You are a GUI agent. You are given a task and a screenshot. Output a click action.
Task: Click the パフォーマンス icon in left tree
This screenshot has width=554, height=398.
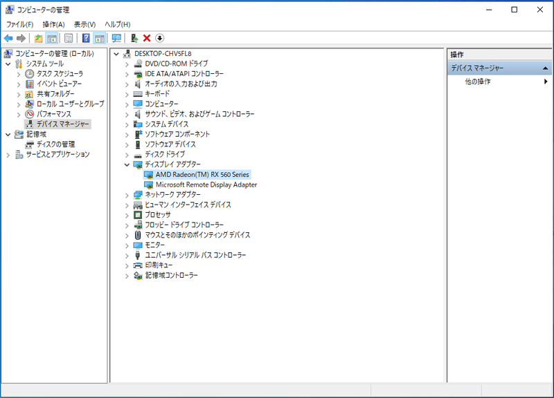click(x=30, y=114)
